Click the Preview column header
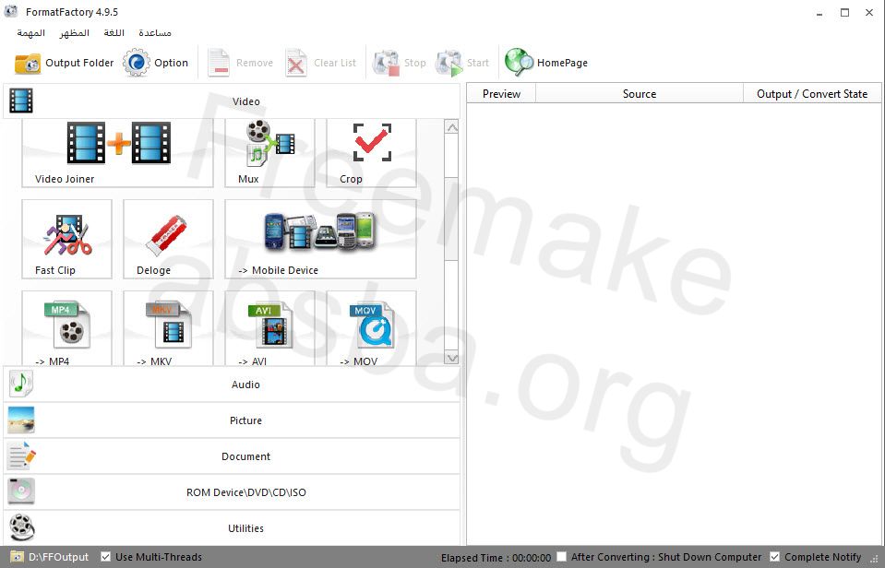 tap(501, 94)
